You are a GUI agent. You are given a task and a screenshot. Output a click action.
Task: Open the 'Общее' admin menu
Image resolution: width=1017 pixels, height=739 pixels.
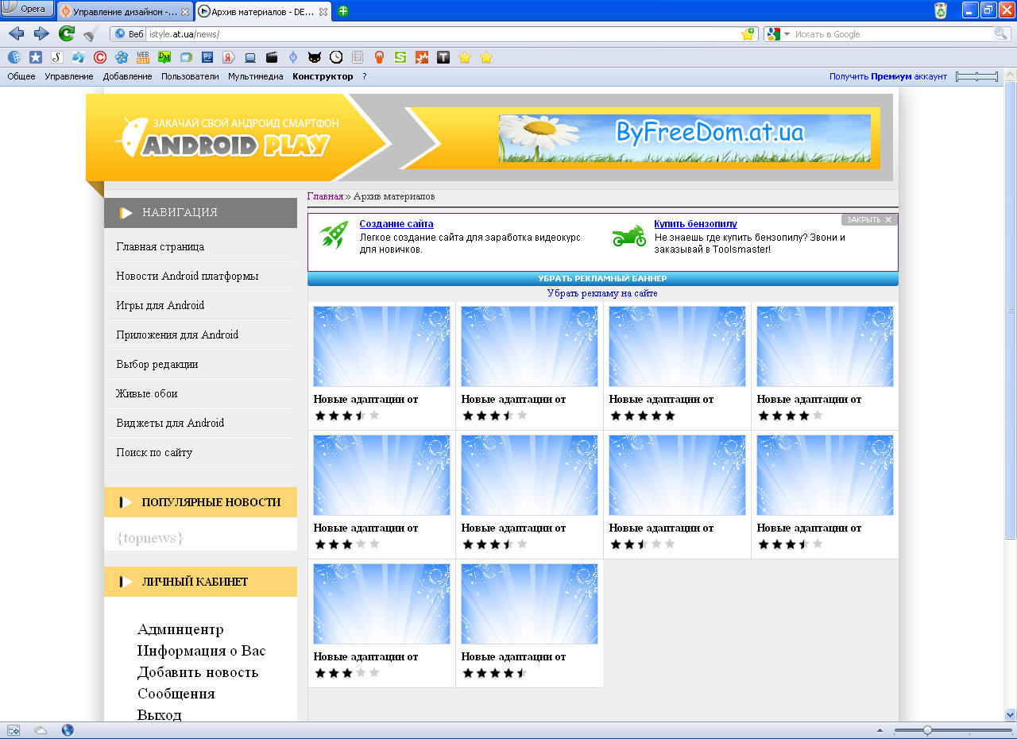coord(21,76)
